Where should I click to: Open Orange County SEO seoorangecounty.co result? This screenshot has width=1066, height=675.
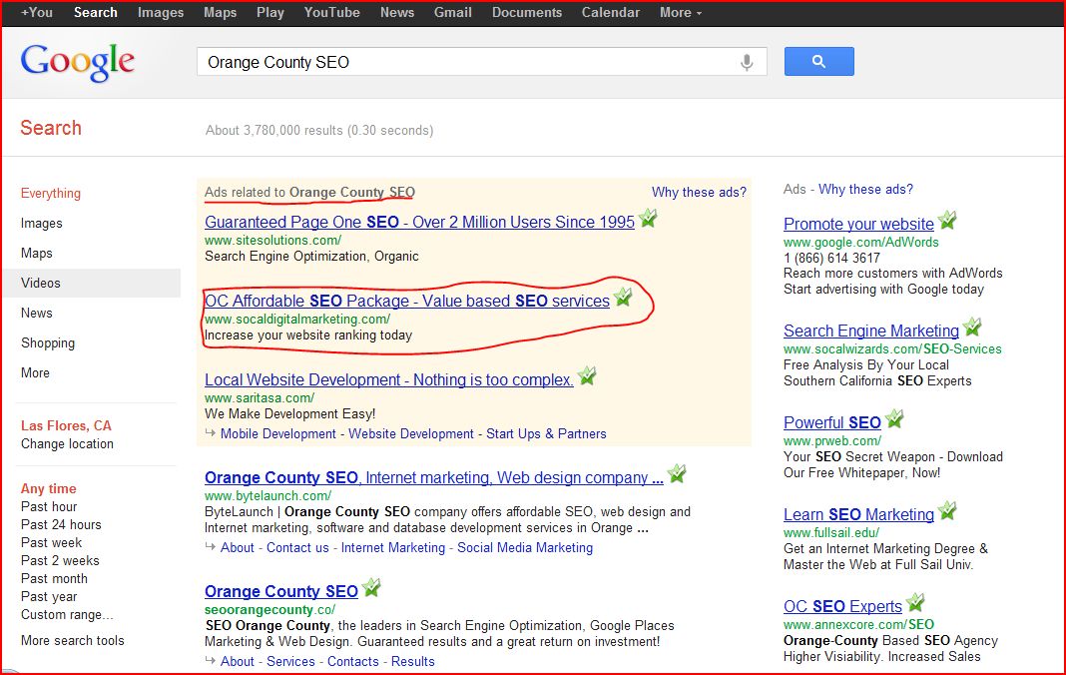[x=281, y=591]
